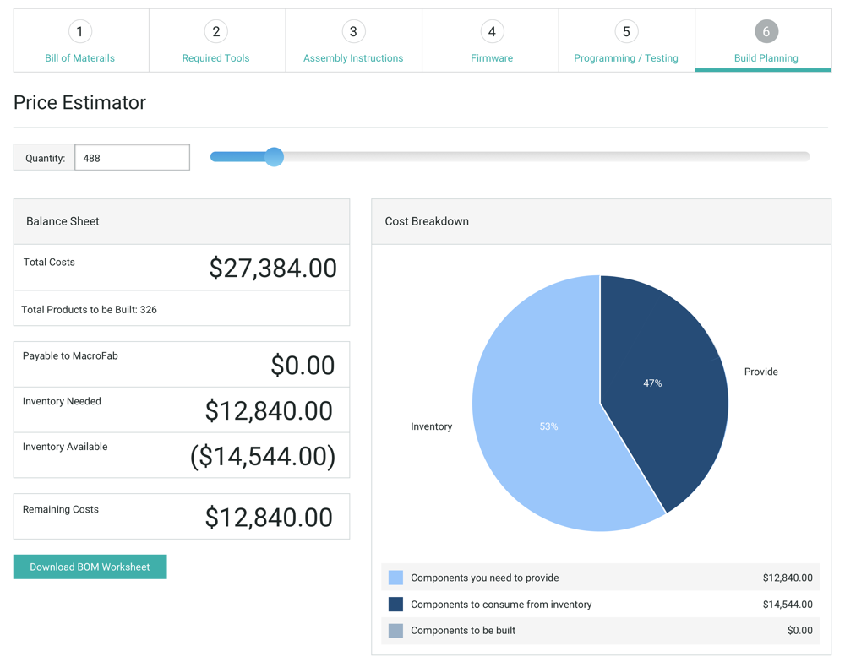Click the gray components-to-be-built swatch
This screenshot has width=845, height=662.
point(395,631)
